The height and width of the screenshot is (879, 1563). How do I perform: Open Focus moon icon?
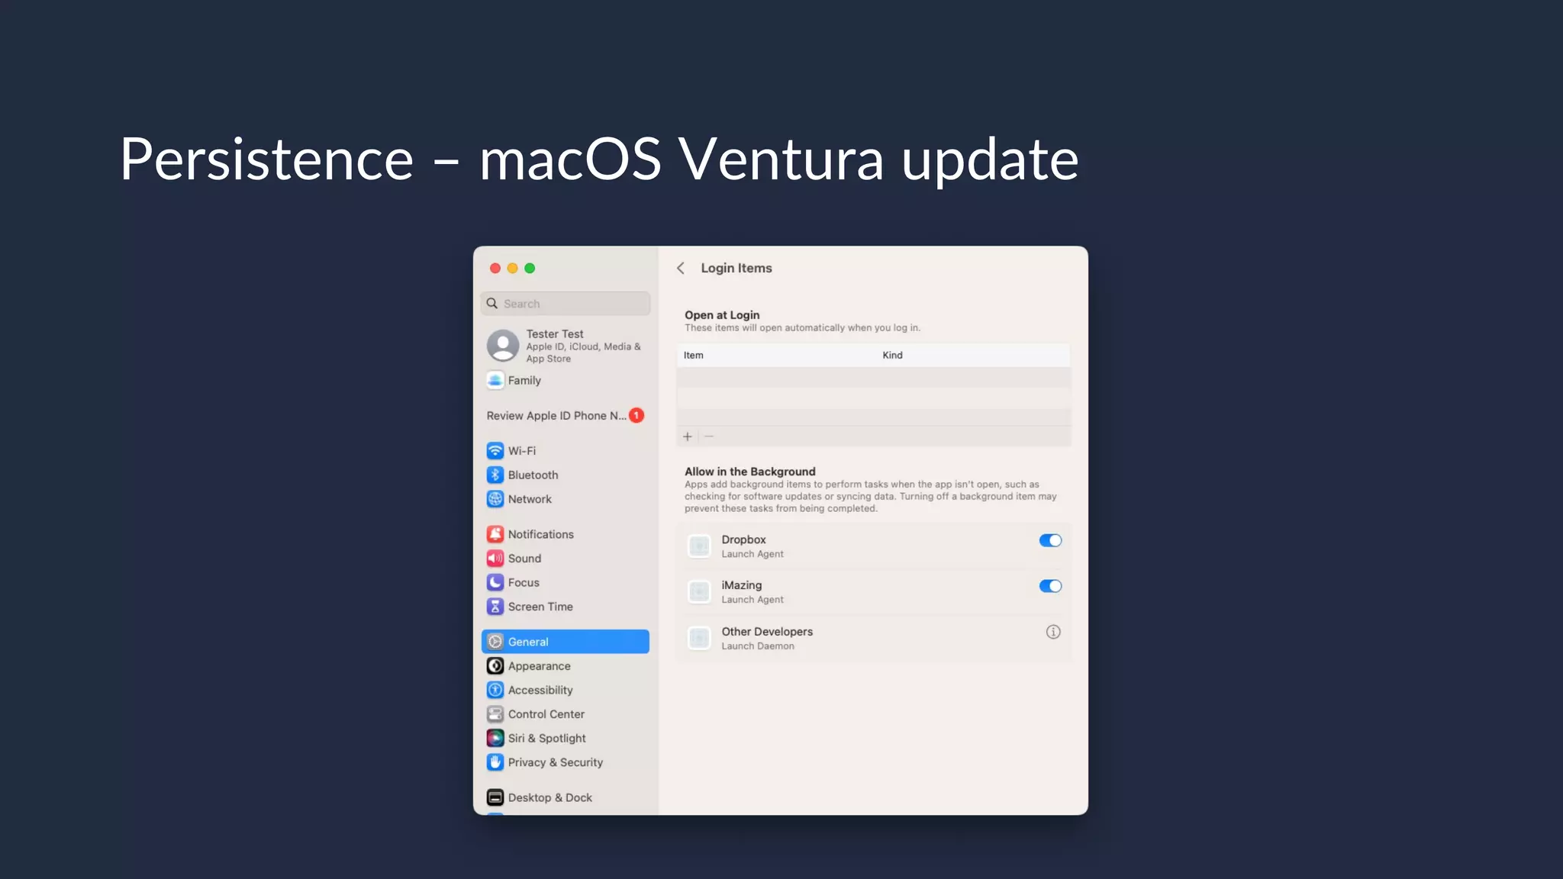click(x=495, y=582)
